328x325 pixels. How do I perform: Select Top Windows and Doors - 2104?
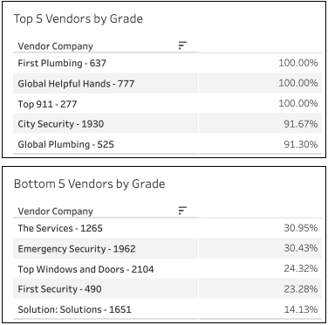[x=85, y=269]
